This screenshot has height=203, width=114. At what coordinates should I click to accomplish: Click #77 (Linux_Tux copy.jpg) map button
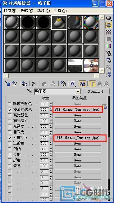click(x=78, y=110)
